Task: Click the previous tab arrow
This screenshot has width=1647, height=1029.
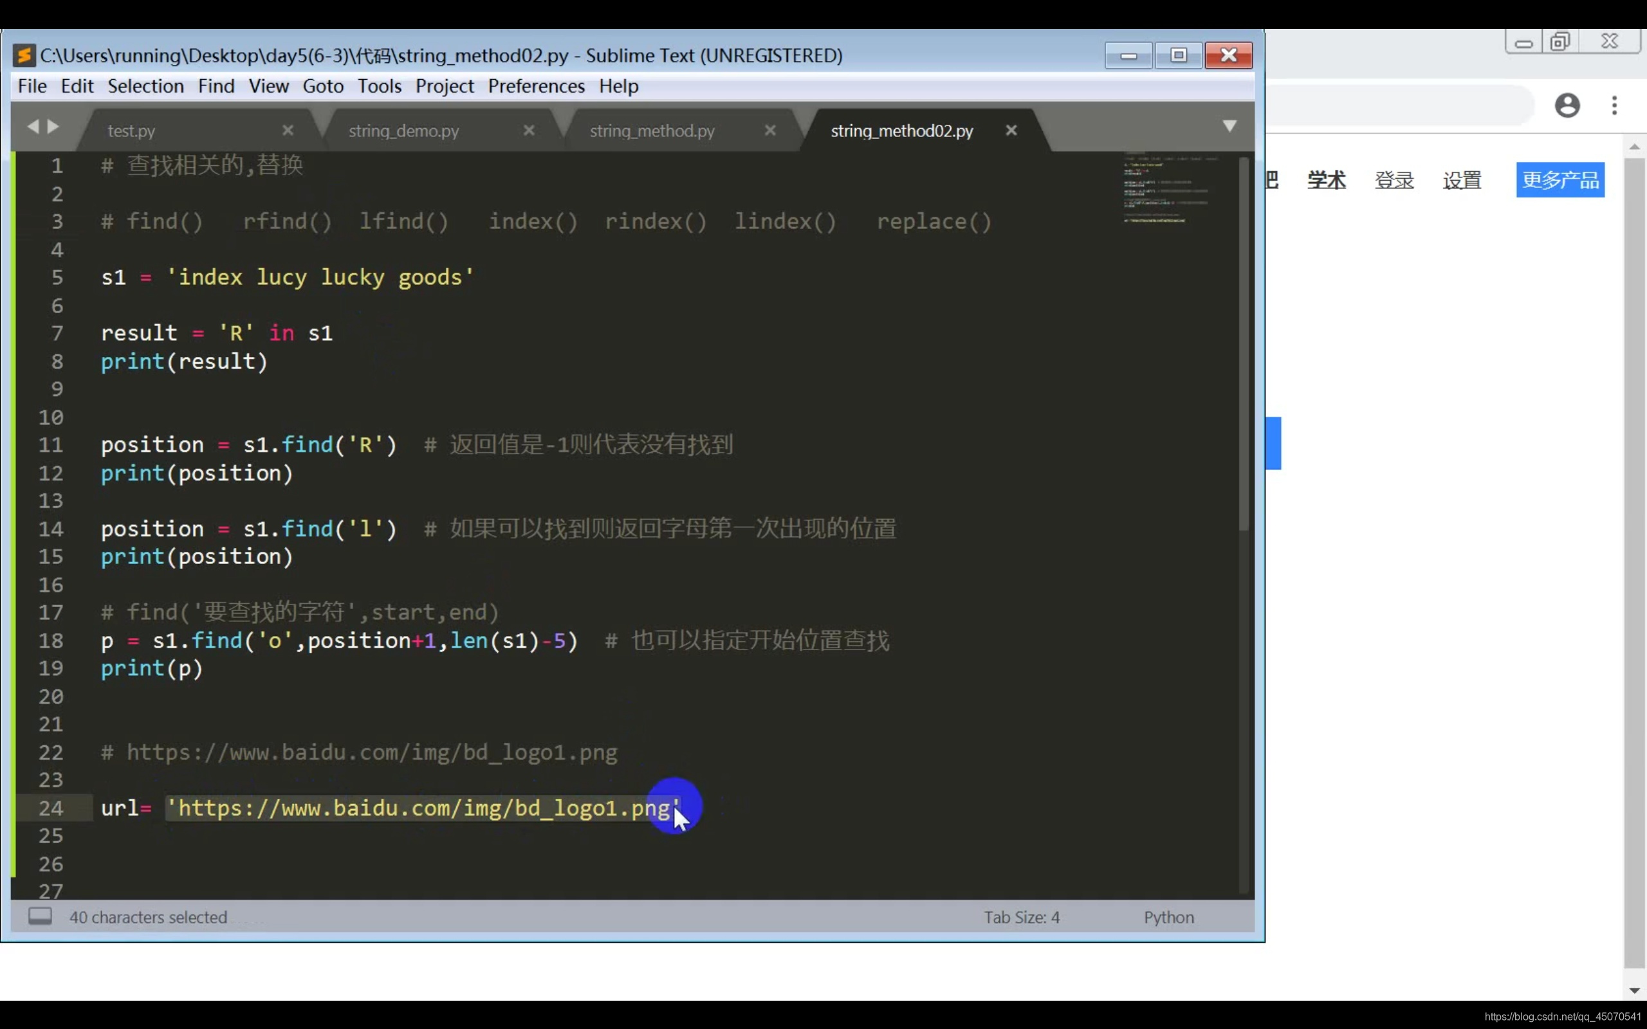Action: [33, 127]
